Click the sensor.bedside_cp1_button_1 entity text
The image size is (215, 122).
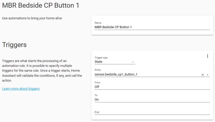click(117, 74)
